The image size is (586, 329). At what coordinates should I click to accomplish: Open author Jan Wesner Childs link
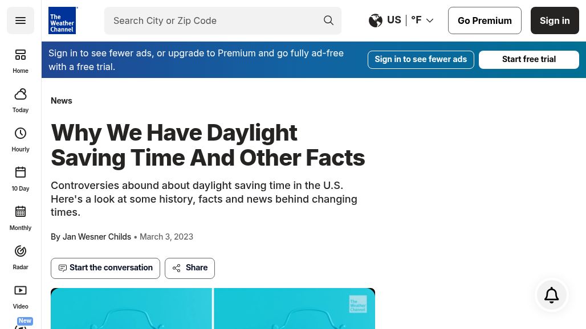pyautogui.click(x=96, y=237)
